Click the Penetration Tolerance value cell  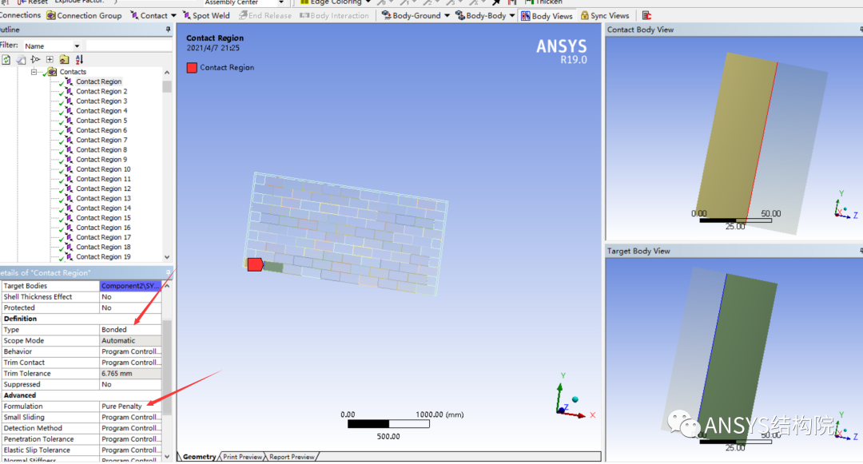pyautogui.click(x=130, y=438)
